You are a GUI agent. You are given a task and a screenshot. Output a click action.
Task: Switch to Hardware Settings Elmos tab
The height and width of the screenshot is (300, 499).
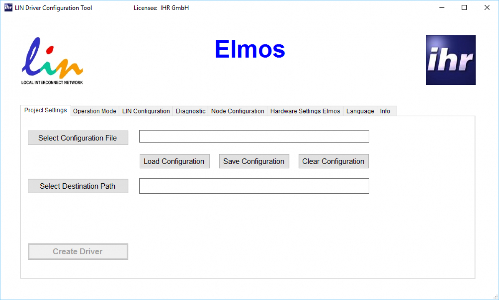click(x=305, y=111)
